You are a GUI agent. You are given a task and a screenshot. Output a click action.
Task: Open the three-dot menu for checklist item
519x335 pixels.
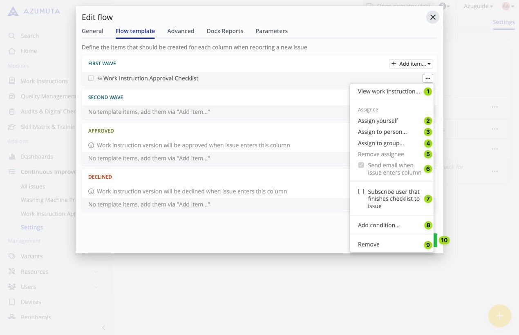(427, 78)
